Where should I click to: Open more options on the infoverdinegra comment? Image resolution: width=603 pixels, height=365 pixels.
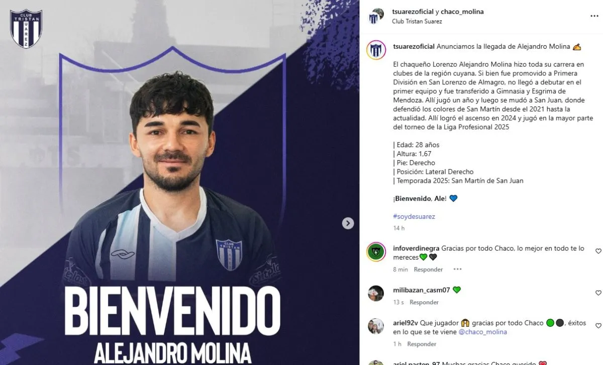457,269
